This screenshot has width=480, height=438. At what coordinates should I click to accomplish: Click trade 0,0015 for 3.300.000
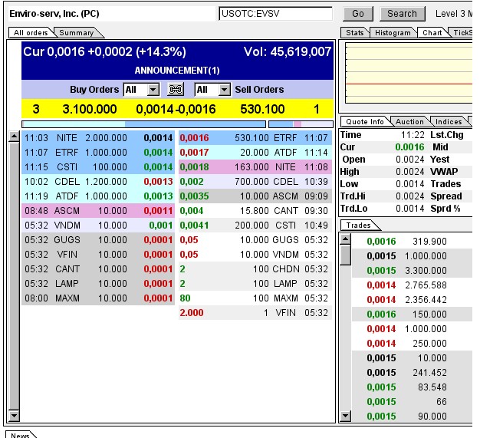click(x=412, y=271)
